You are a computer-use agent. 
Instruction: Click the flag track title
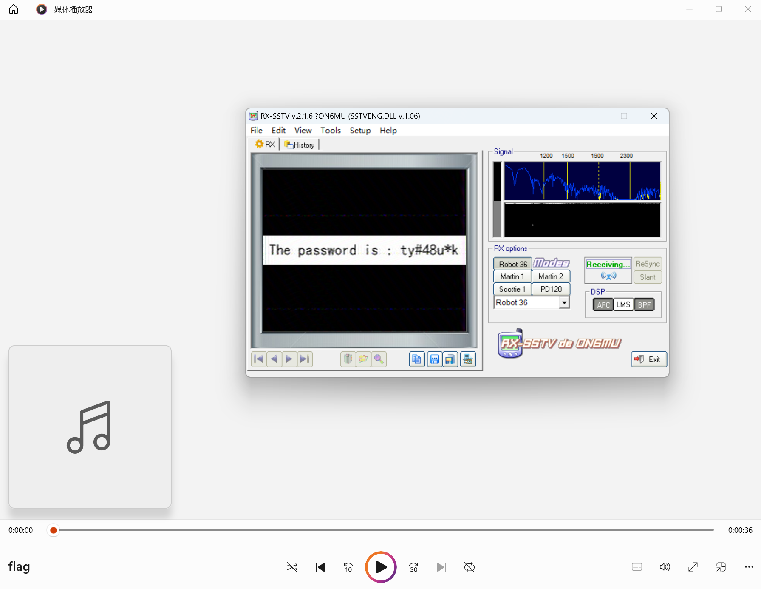19,566
